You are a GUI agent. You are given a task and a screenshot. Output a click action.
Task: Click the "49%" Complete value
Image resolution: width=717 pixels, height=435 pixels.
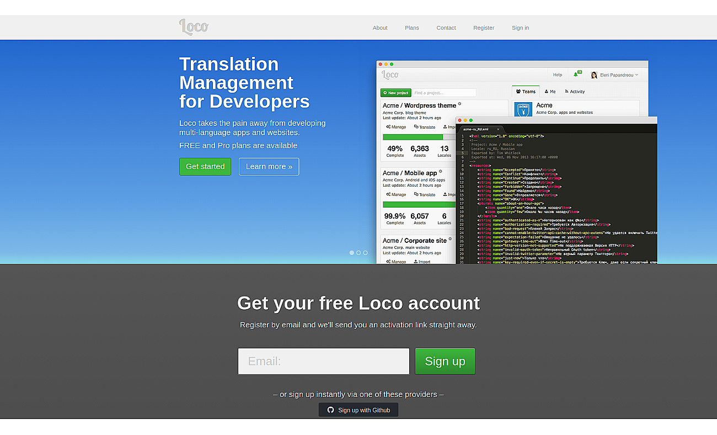point(395,148)
